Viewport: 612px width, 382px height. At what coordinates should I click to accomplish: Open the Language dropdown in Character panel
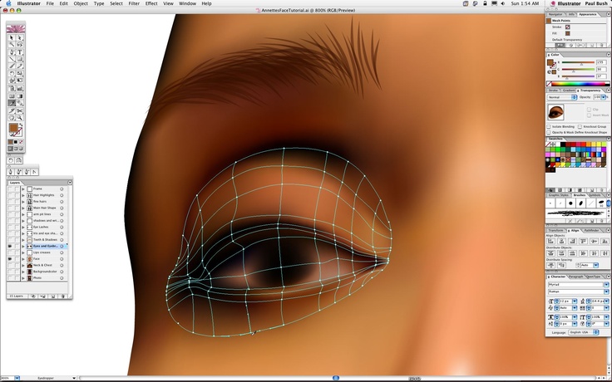coord(584,332)
